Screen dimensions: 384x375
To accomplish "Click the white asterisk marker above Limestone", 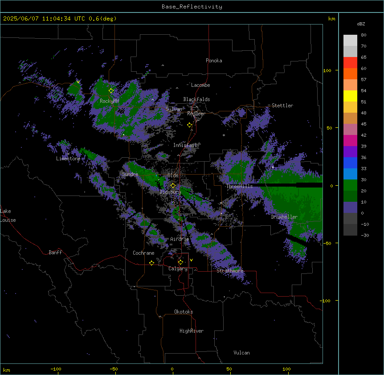I will tap(69, 154).
